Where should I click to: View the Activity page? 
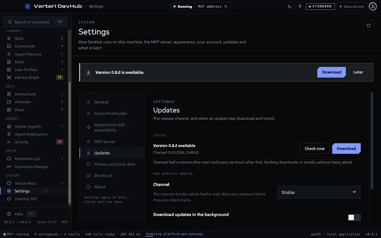(35, 142)
